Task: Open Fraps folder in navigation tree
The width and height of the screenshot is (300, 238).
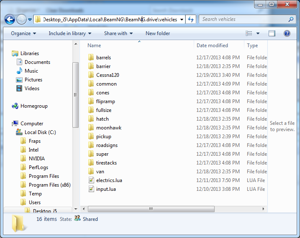Action: click(x=35, y=141)
